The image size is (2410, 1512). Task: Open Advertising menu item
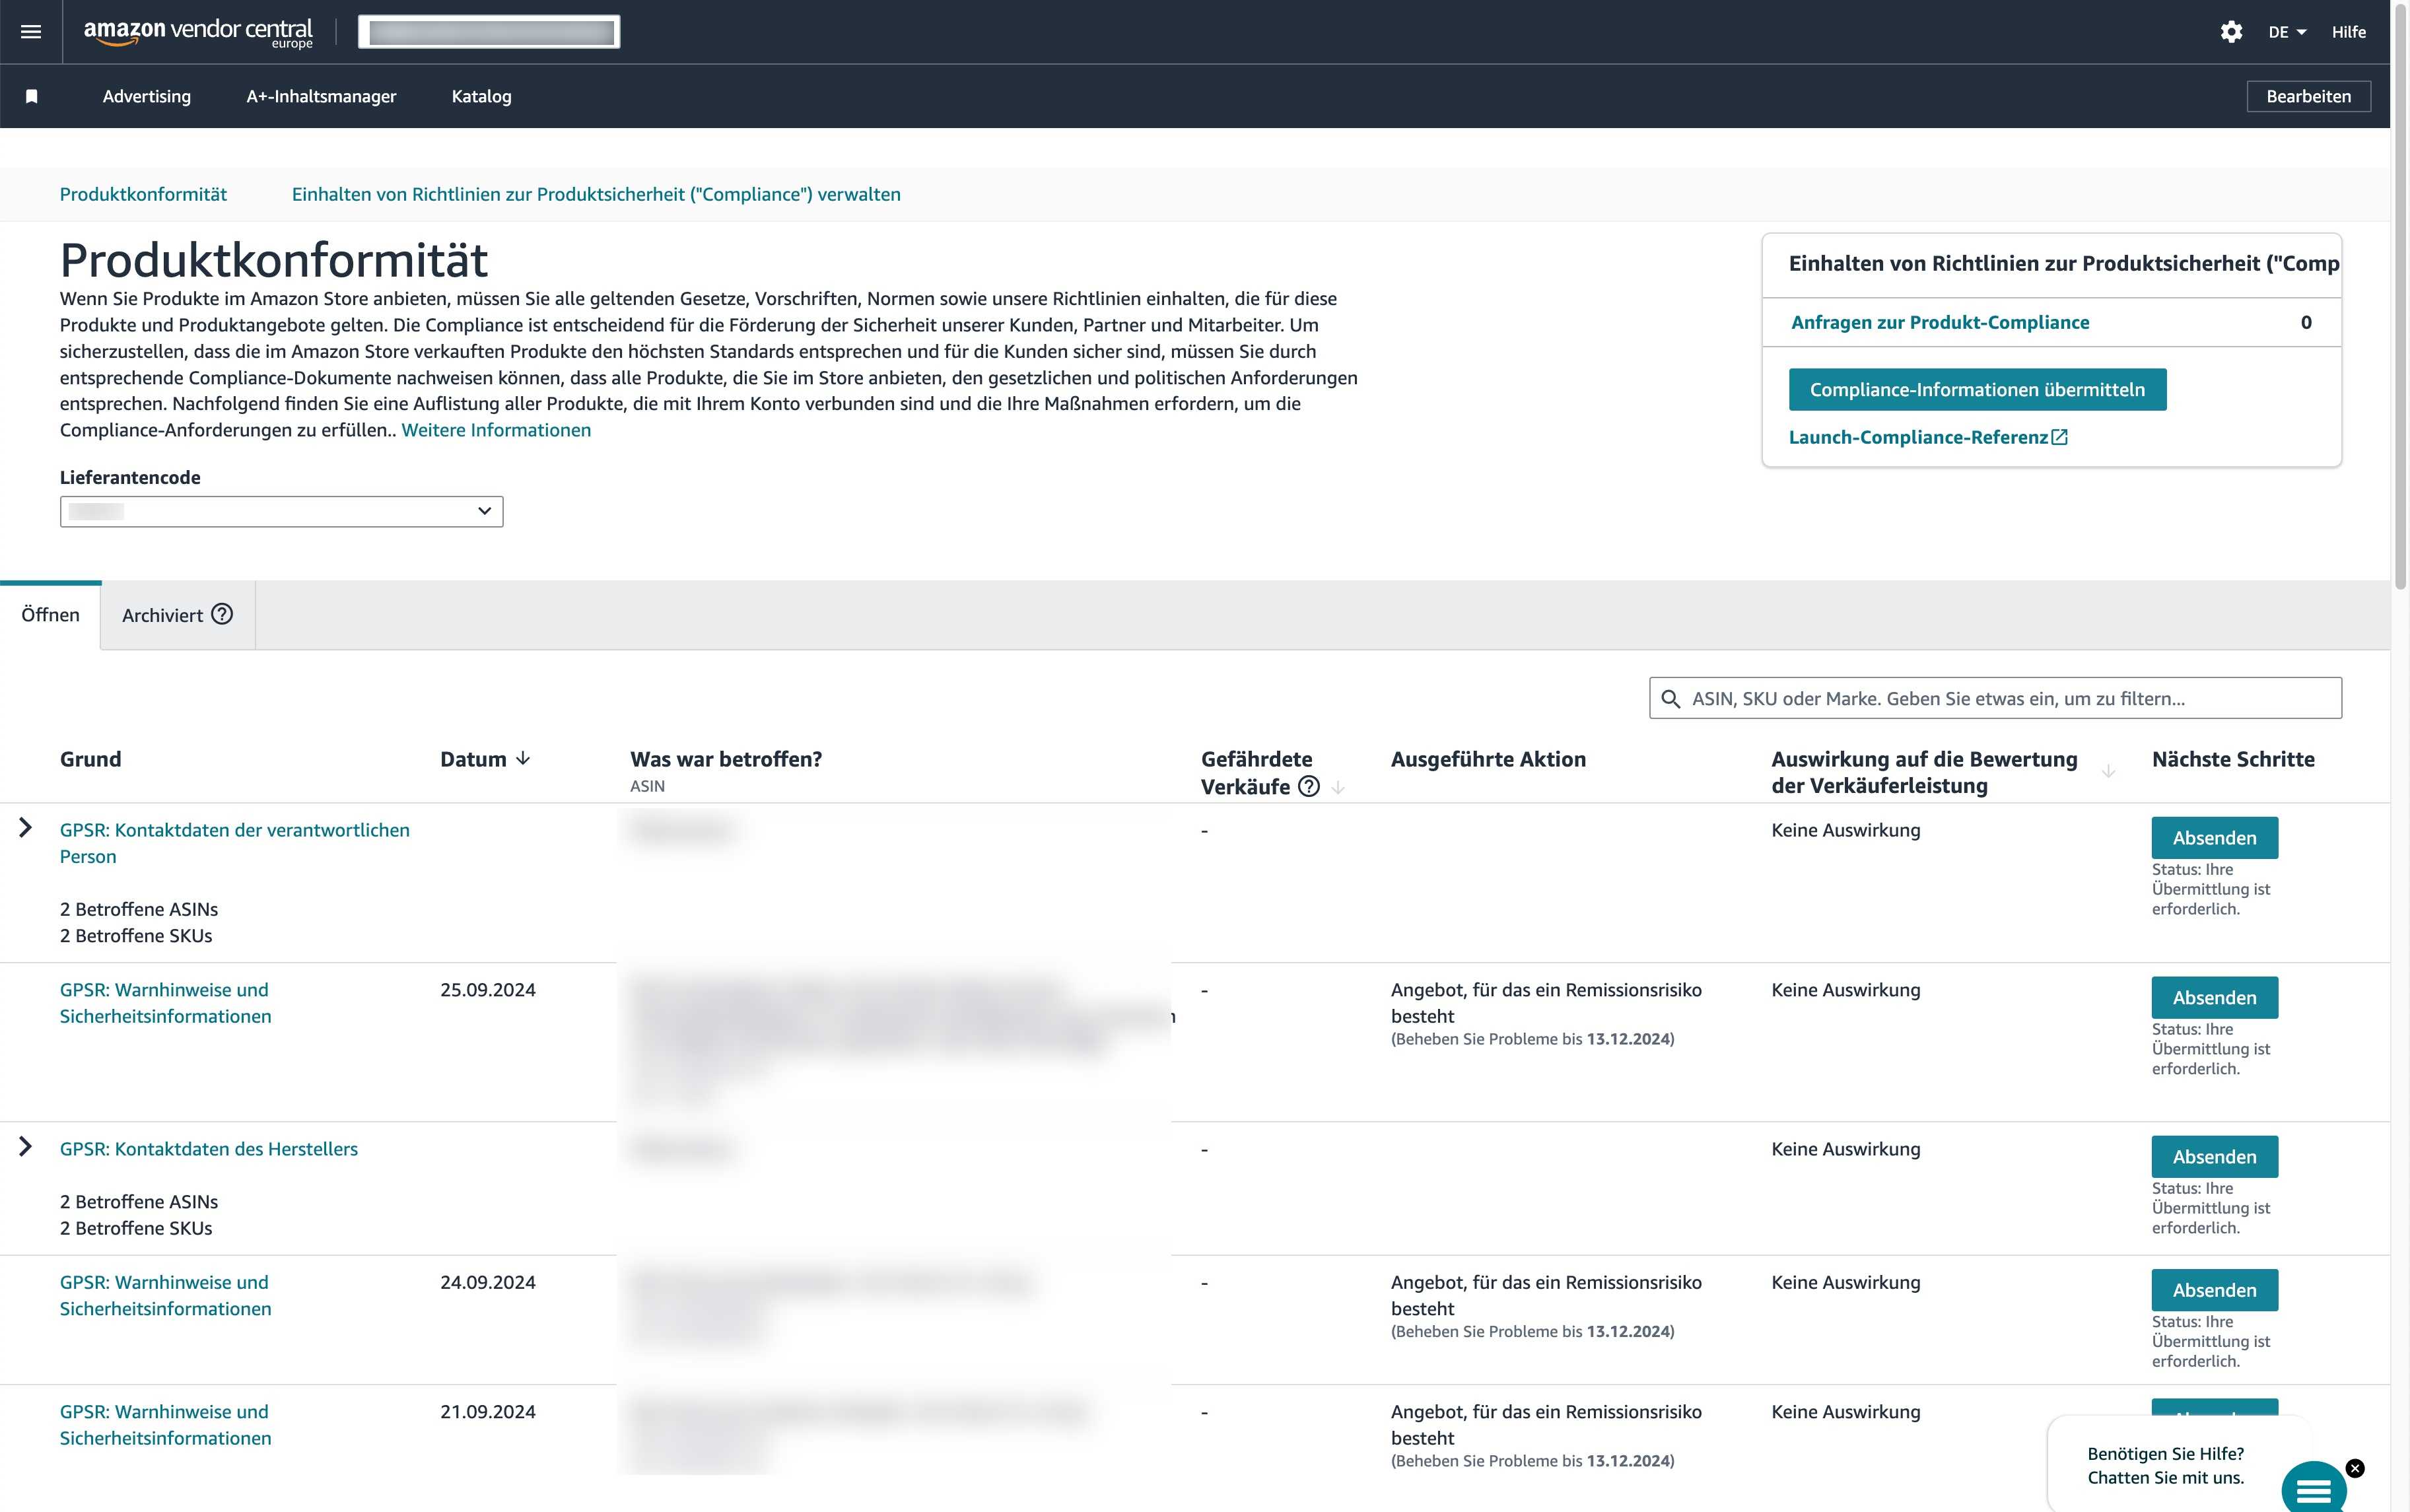(x=147, y=96)
